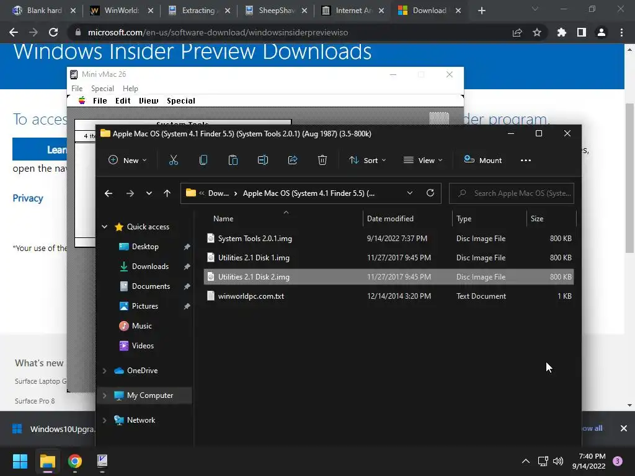This screenshot has height=476, width=635.
Task: Click Chrome icon on taskbar
Action: pyautogui.click(x=75, y=461)
